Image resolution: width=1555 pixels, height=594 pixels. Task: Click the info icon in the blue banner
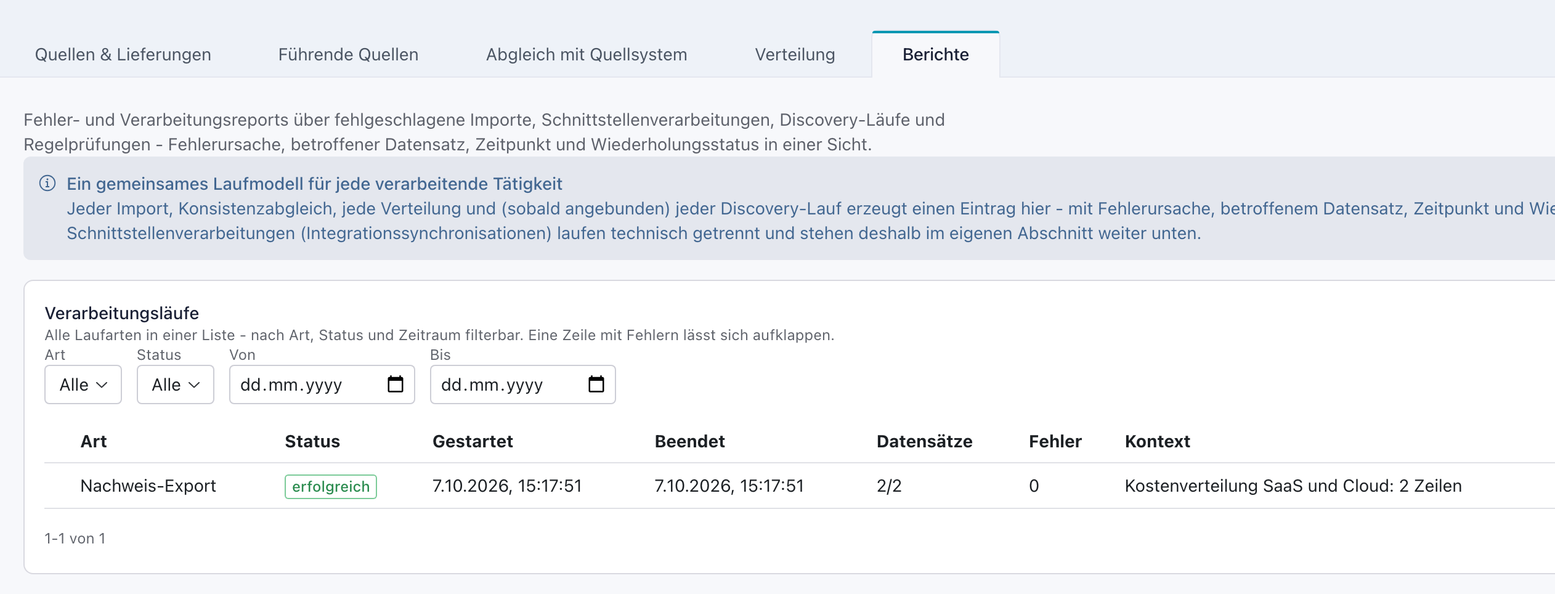pos(47,184)
